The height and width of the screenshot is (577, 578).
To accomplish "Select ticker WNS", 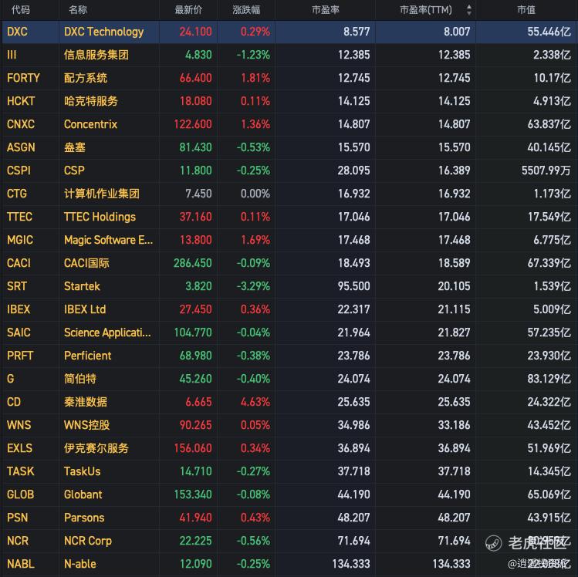I will coord(19,425).
